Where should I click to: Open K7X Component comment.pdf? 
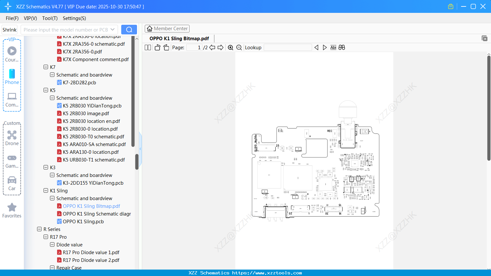click(93, 59)
